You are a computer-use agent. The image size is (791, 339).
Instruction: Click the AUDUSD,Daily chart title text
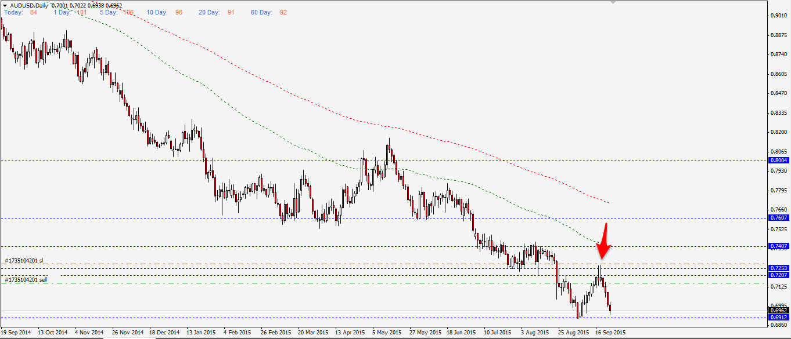30,5
